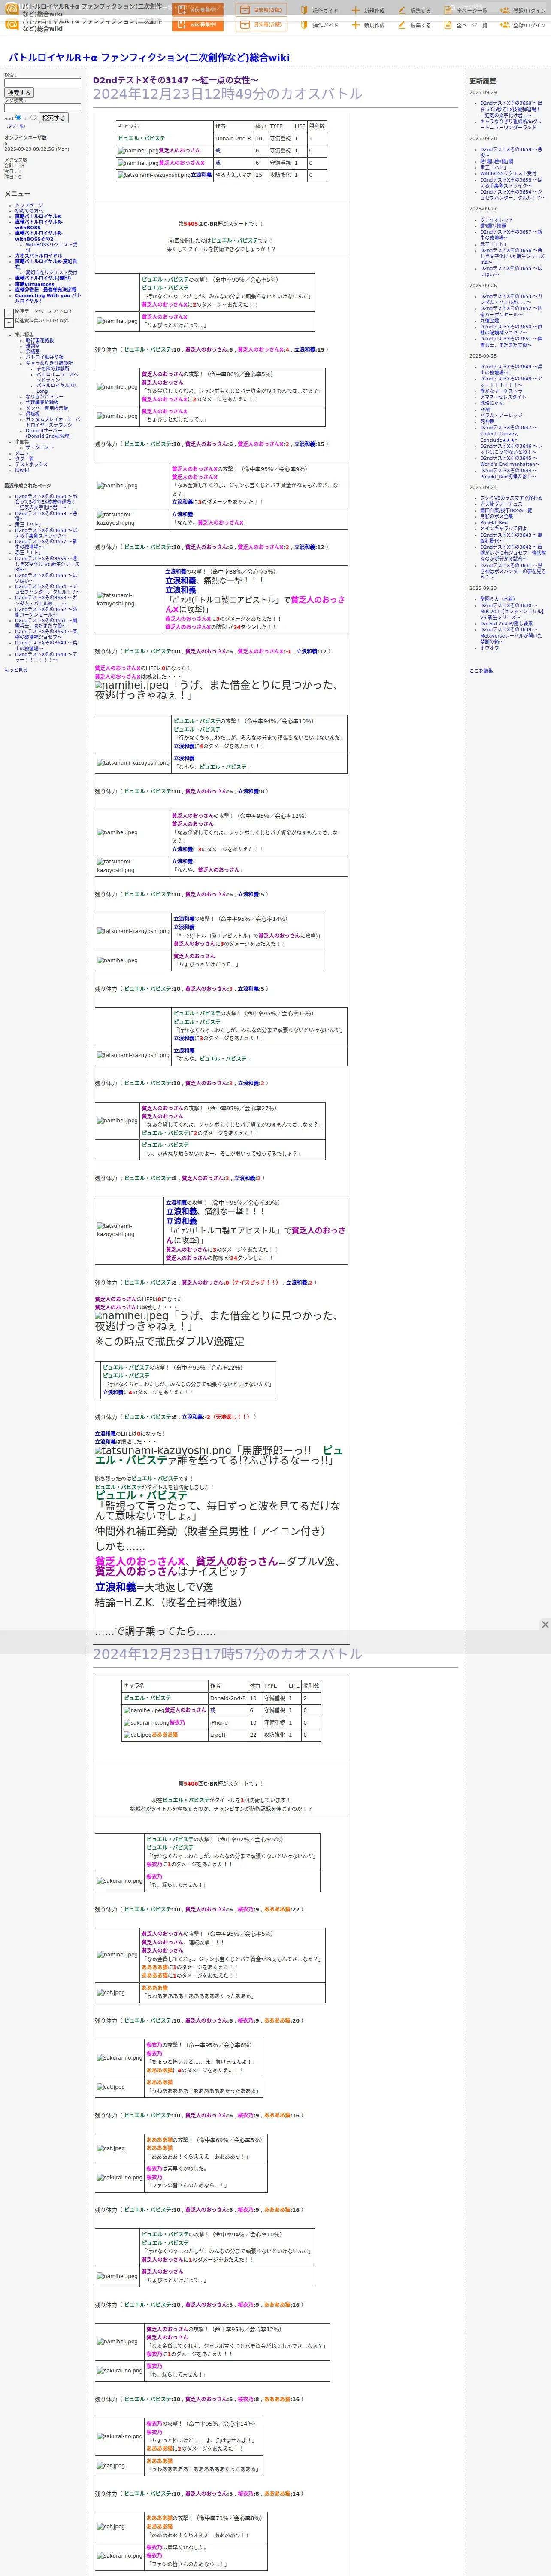Screen dimensions: 551x2576
Task: Open 直轄バトルロイヤル(無印) menu link
Action: [43, 278]
